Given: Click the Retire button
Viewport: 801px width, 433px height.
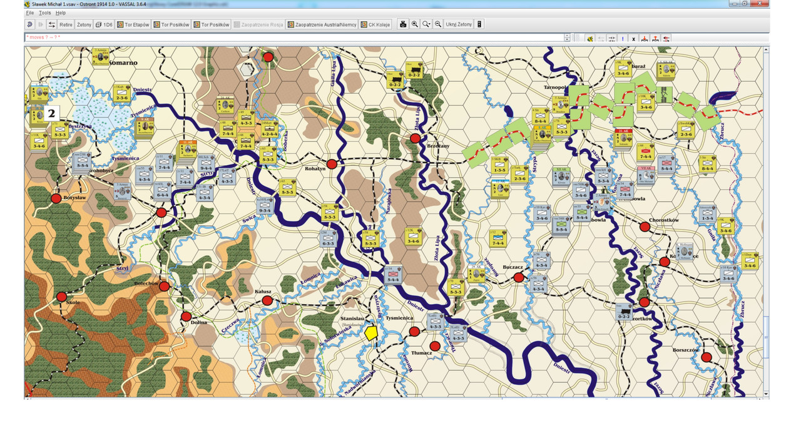Looking at the screenshot, I should pos(66,24).
